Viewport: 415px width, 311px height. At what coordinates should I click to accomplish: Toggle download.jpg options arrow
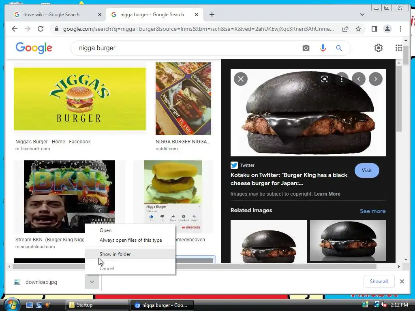92,282
